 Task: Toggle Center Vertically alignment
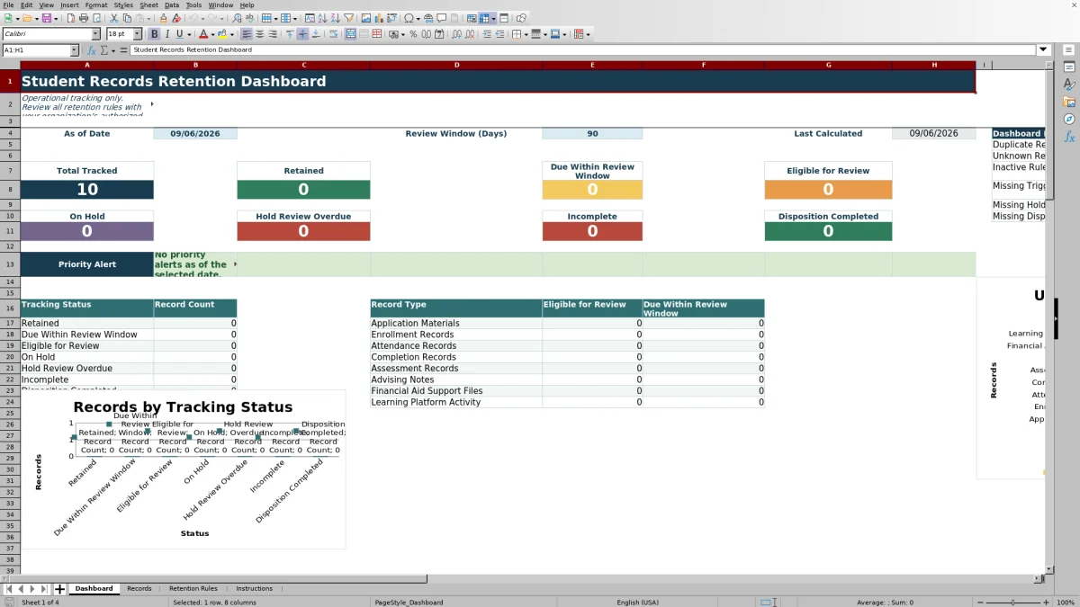[302, 34]
